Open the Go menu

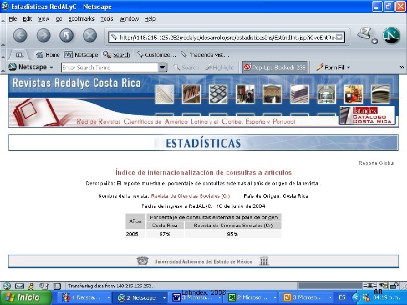[x=59, y=19]
